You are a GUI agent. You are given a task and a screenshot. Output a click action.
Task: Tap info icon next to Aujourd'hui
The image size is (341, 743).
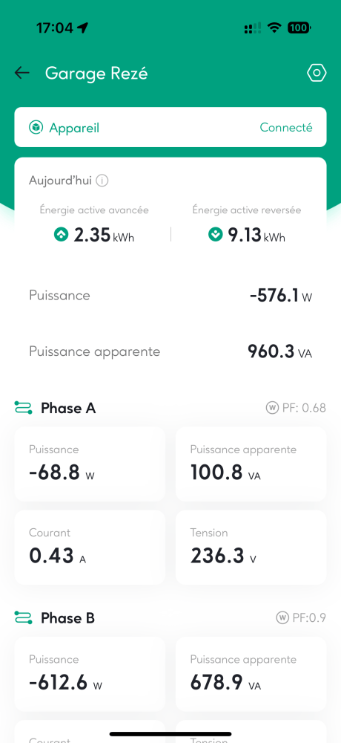pyautogui.click(x=102, y=181)
